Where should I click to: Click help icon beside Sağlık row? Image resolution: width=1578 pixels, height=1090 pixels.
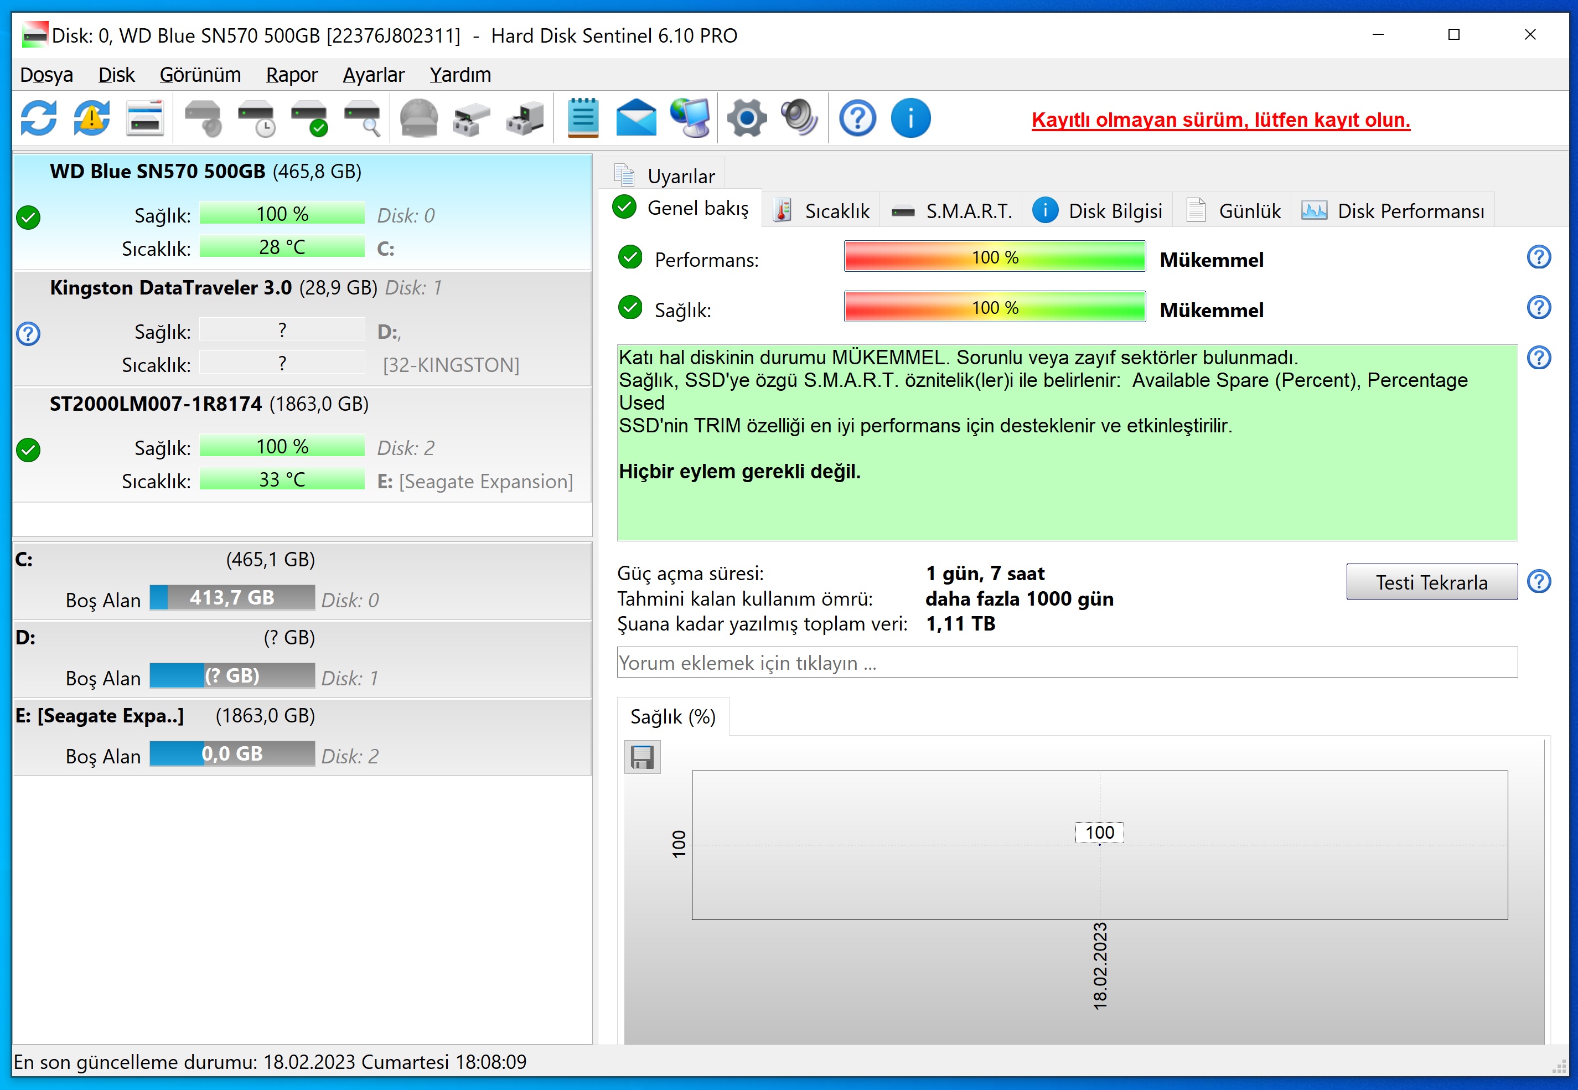tap(1538, 307)
